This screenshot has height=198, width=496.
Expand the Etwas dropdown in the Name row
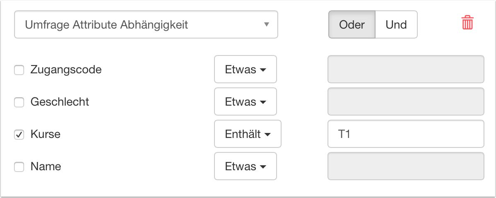pyautogui.click(x=245, y=167)
